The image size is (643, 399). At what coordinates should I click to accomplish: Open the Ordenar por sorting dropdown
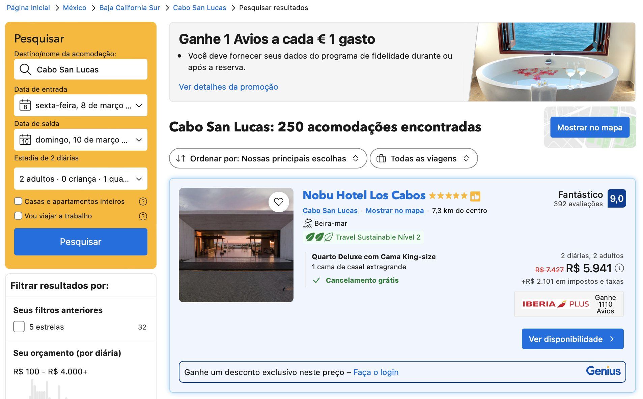(268, 158)
